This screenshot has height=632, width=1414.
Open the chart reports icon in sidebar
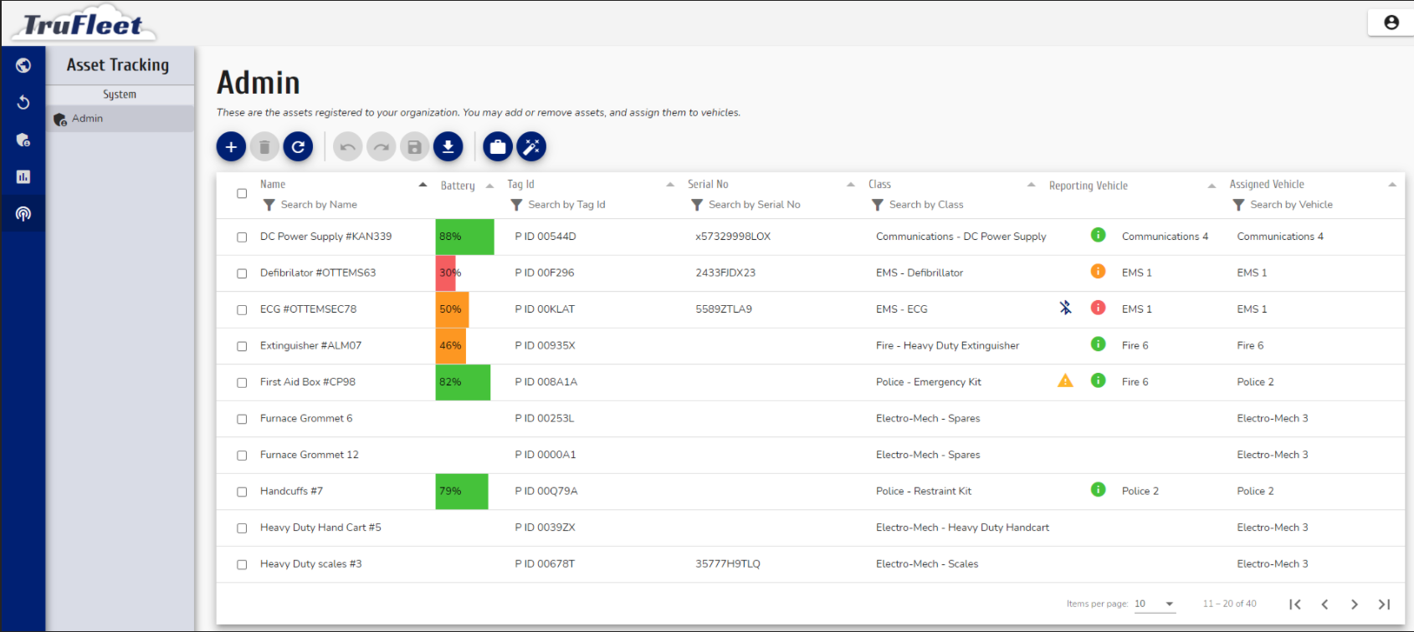[23, 177]
